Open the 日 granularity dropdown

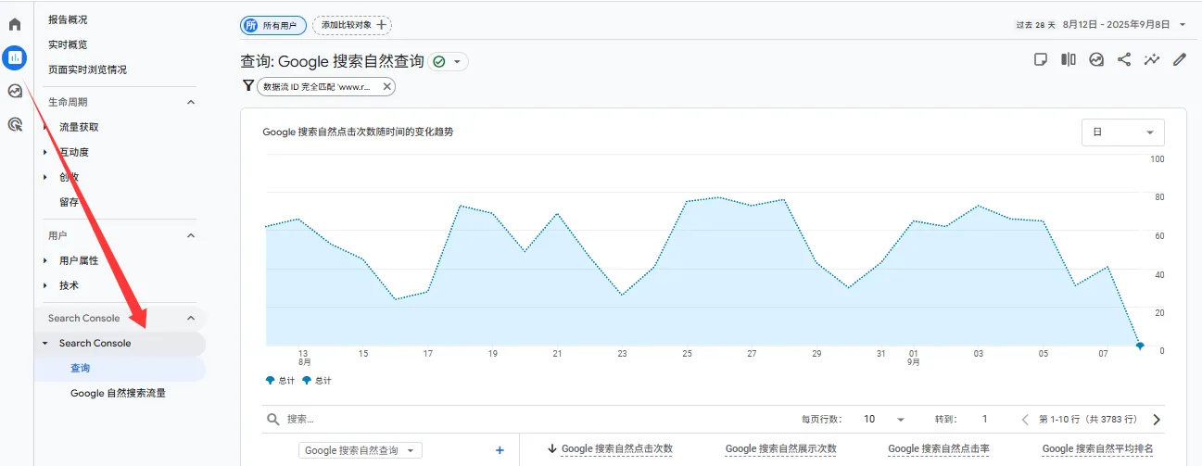(x=1123, y=132)
